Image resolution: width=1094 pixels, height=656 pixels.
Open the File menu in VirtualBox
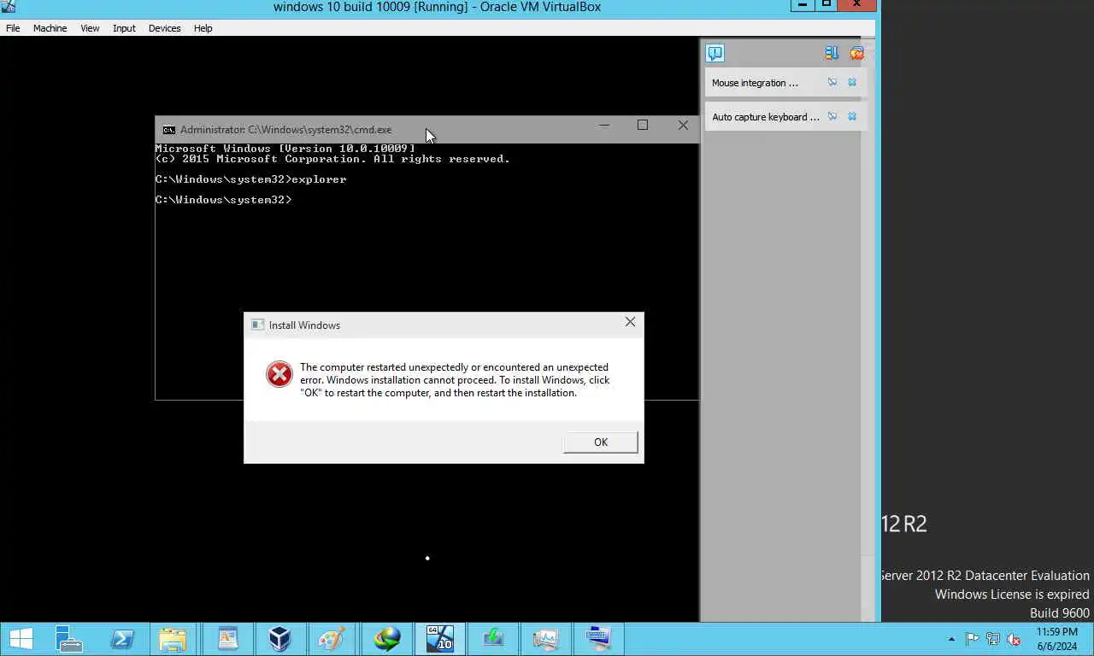coord(13,28)
